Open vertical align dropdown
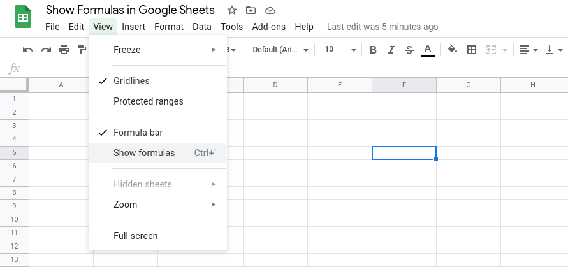568x267 pixels. [x=554, y=50]
